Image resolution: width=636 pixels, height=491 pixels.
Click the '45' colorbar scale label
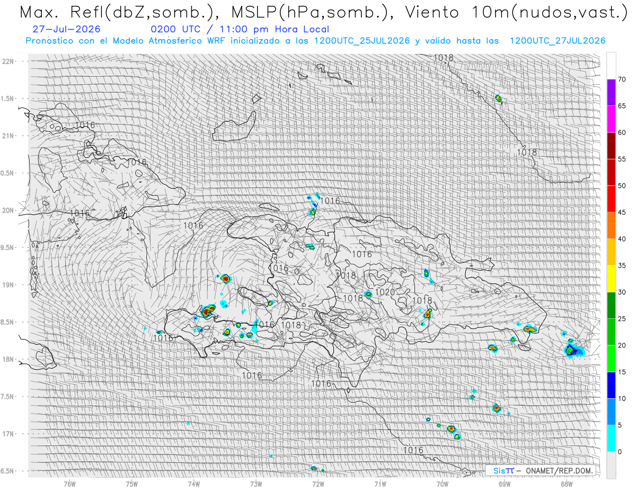click(x=622, y=212)
